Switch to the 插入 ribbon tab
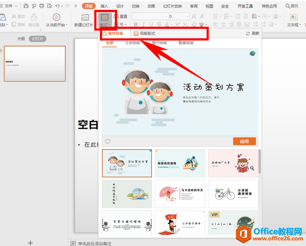 [104, 6]
